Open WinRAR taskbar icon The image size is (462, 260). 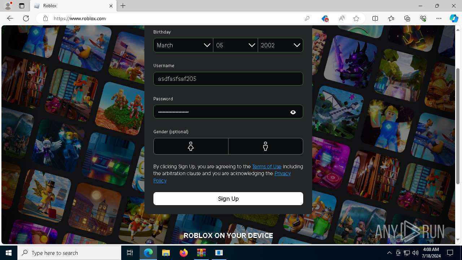coord(201,253)
